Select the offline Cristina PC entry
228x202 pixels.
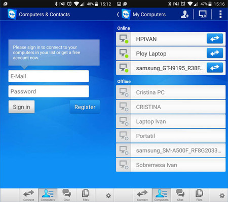(x=171, y=92)
